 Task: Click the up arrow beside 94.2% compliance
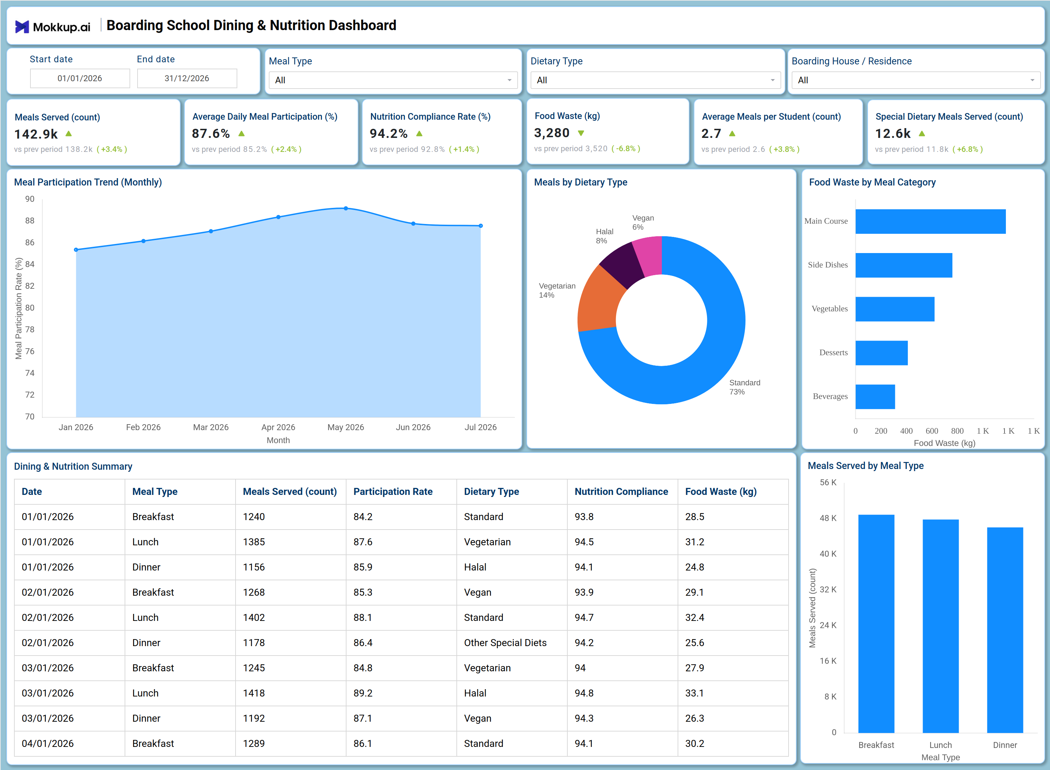(419, 133)
